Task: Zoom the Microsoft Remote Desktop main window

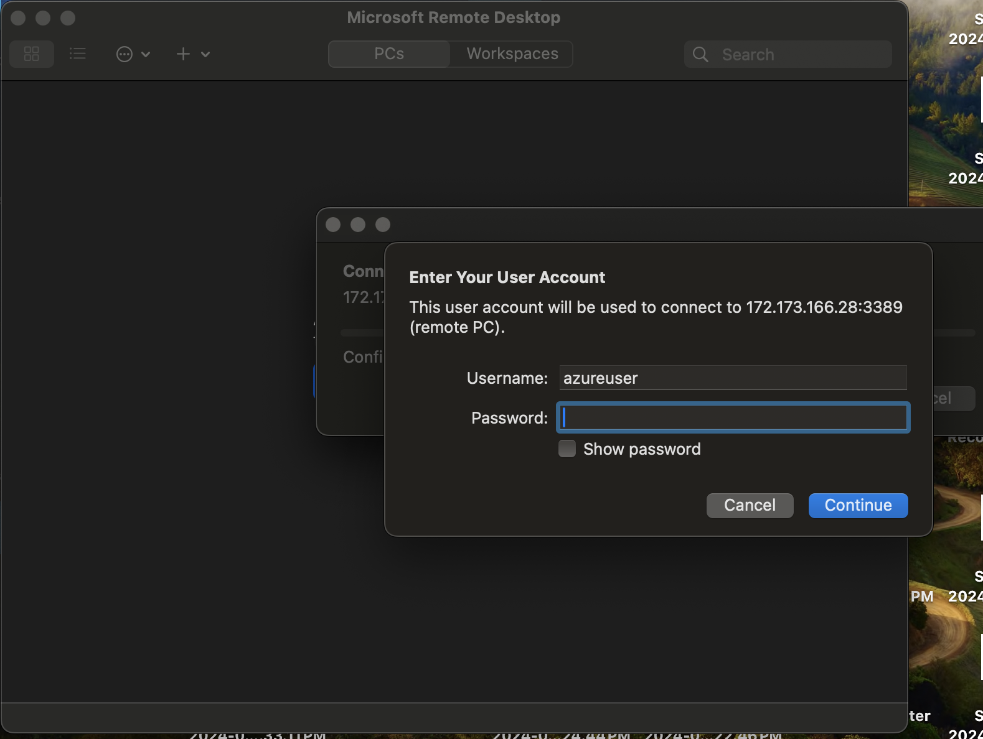Action: coord(68,18)
